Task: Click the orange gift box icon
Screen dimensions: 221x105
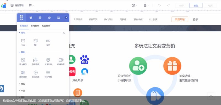Action: click(172, 66)
